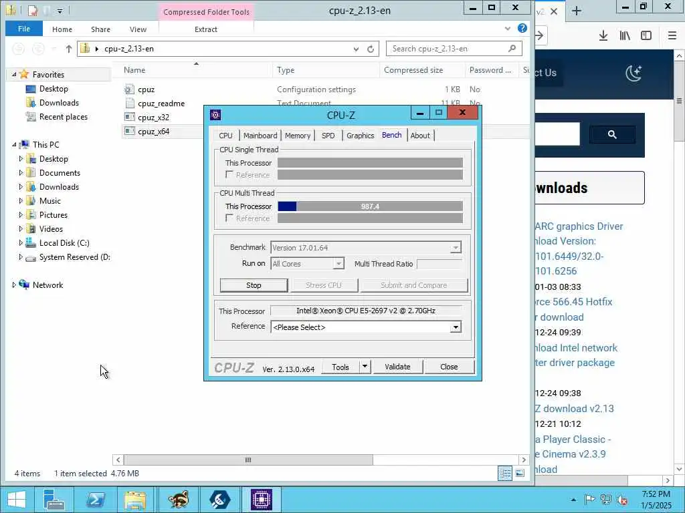Select Downloads under Favorites
685x513 pixels.
pos(59,103)
